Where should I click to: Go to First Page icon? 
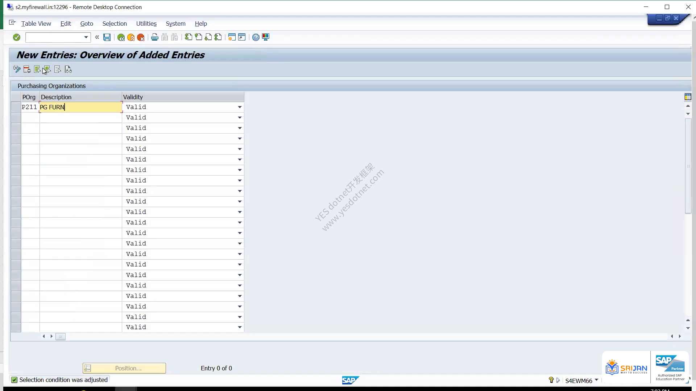(x=188, y=37)
